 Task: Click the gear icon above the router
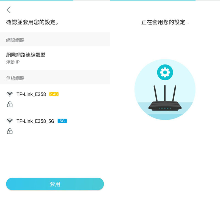click(165, 72)
